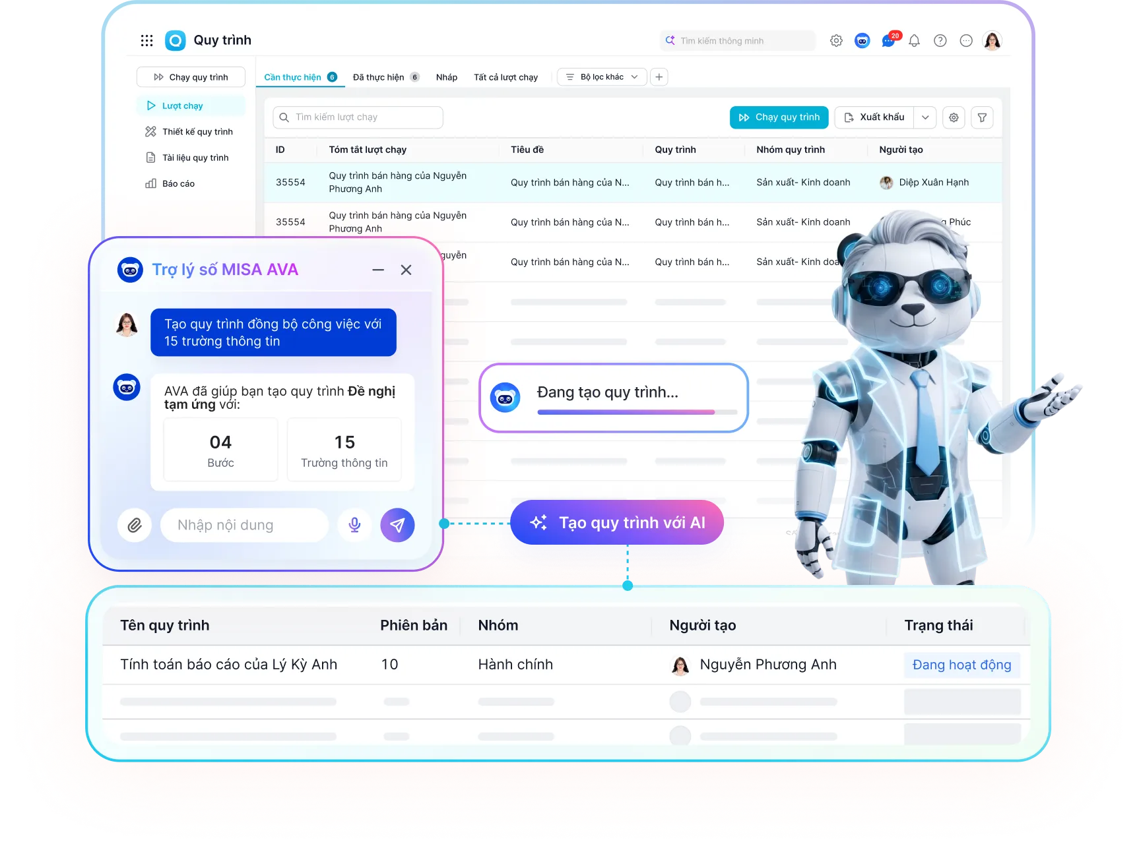Click the ID column header
The image size is (1137, 852).
point(280,150)
